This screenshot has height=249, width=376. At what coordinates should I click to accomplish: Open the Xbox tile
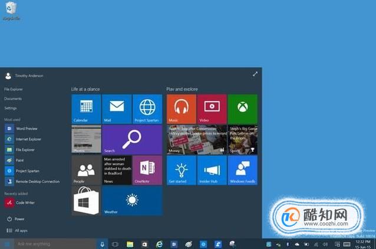[x=243, y=109]
